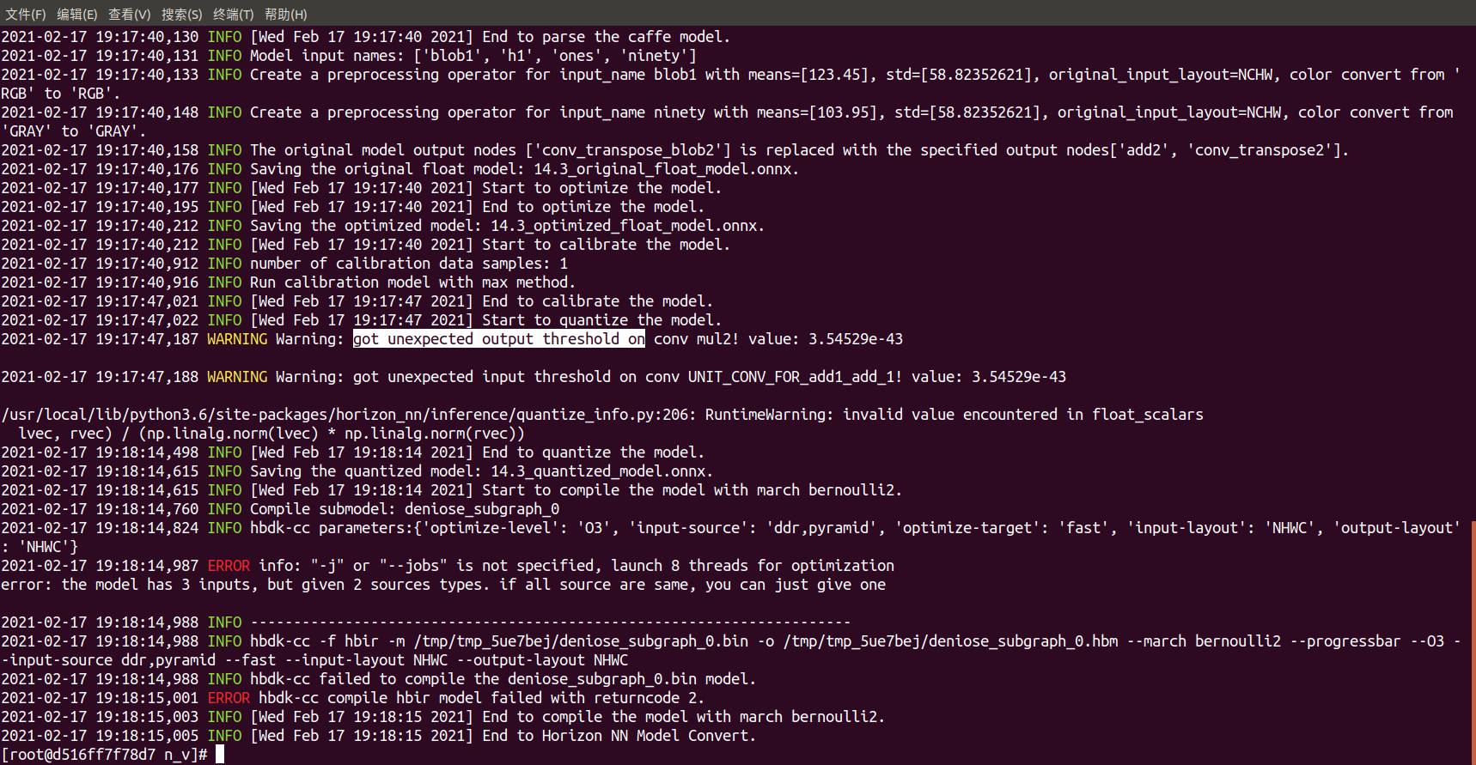The width and height of the screenshot is (1476, 765).
Task: Click the "Compile submodel: deniose_subgraph_0" text
Action: pyautogui.click(x=404, y=509)
